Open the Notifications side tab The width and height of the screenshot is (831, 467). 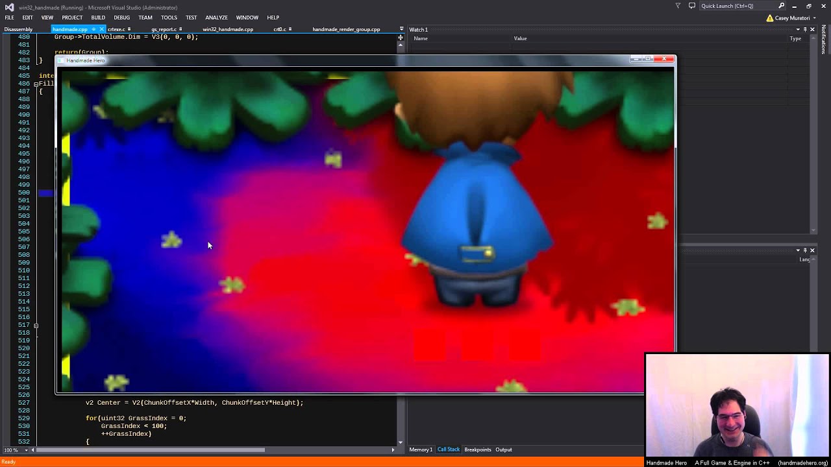click(x=823, y=40)
